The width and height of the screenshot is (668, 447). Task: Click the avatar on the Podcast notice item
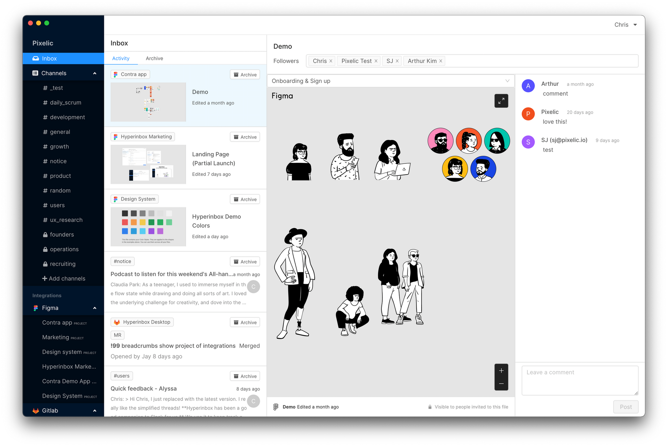254,287
